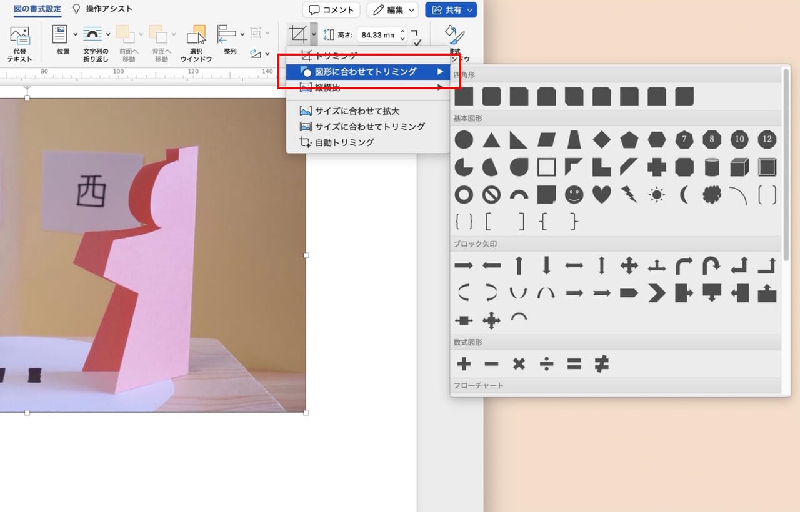
Task: Pick the heart shape from basic shapes
Action: coord(601,195)
